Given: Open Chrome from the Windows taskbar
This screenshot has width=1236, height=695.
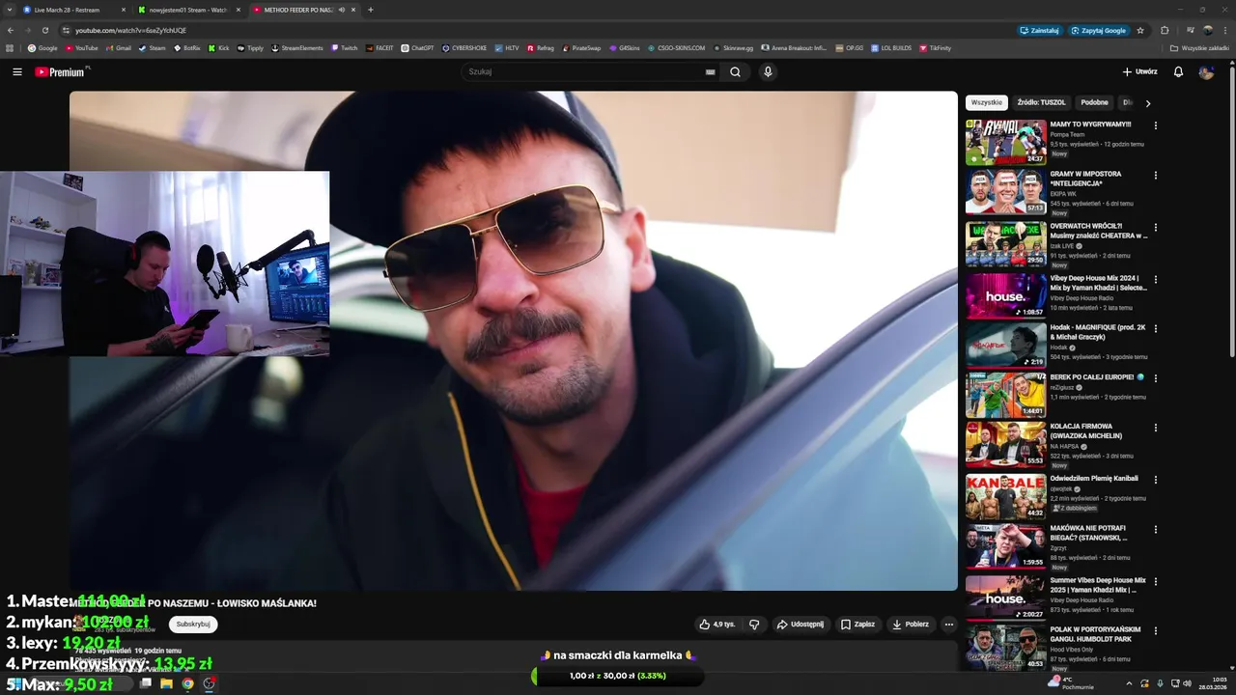Looking at the screenshot, I should click(187, 683).
